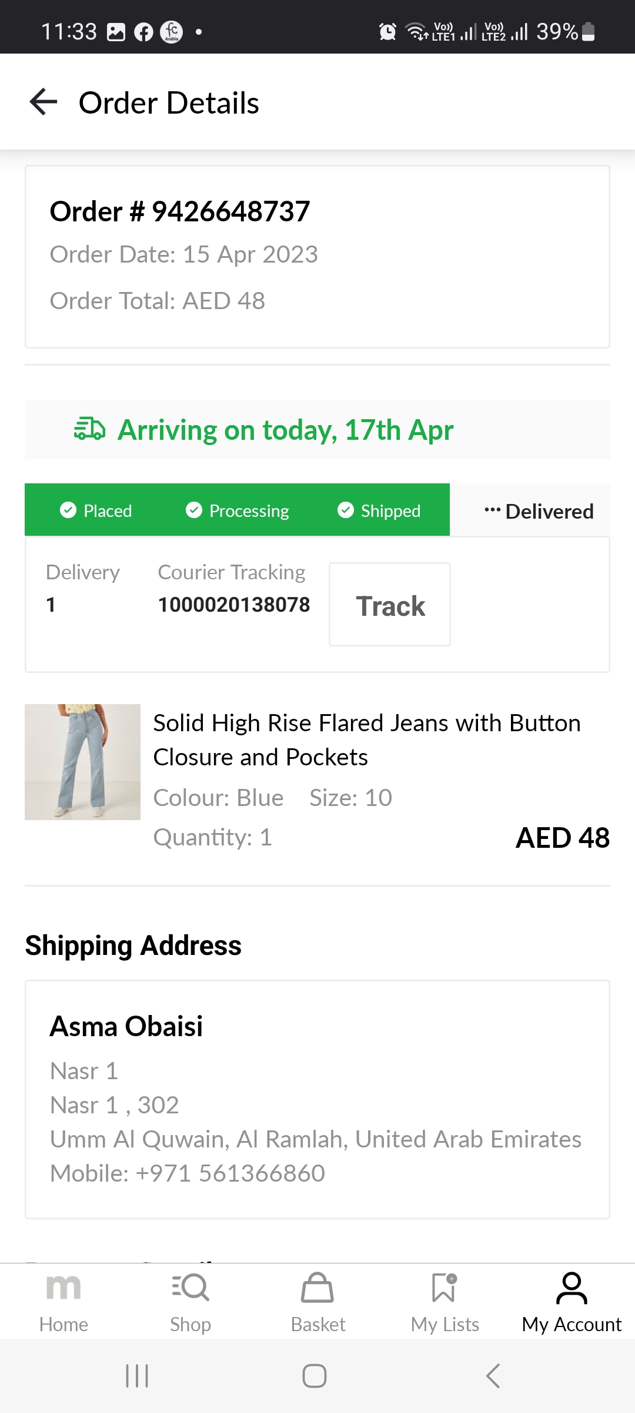This screenshot has width=635, height=1413.
Task: Tap the delivery truck icon
Action: tap(89, 430)
